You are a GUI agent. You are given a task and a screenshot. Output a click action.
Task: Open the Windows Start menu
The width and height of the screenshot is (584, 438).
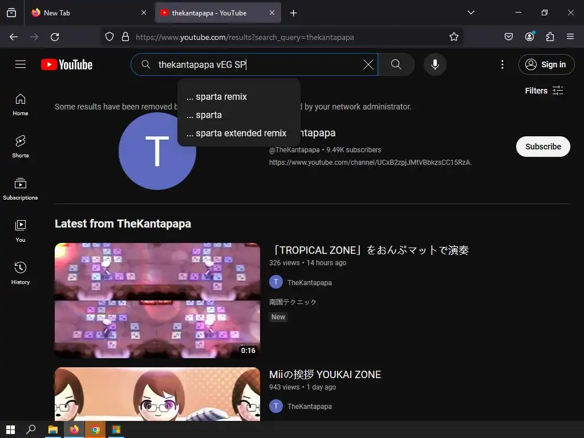click(10, 429)
